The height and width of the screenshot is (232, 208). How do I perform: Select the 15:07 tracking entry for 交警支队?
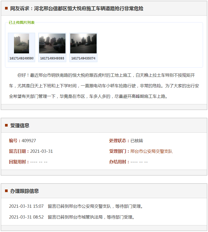click(77, 206)
